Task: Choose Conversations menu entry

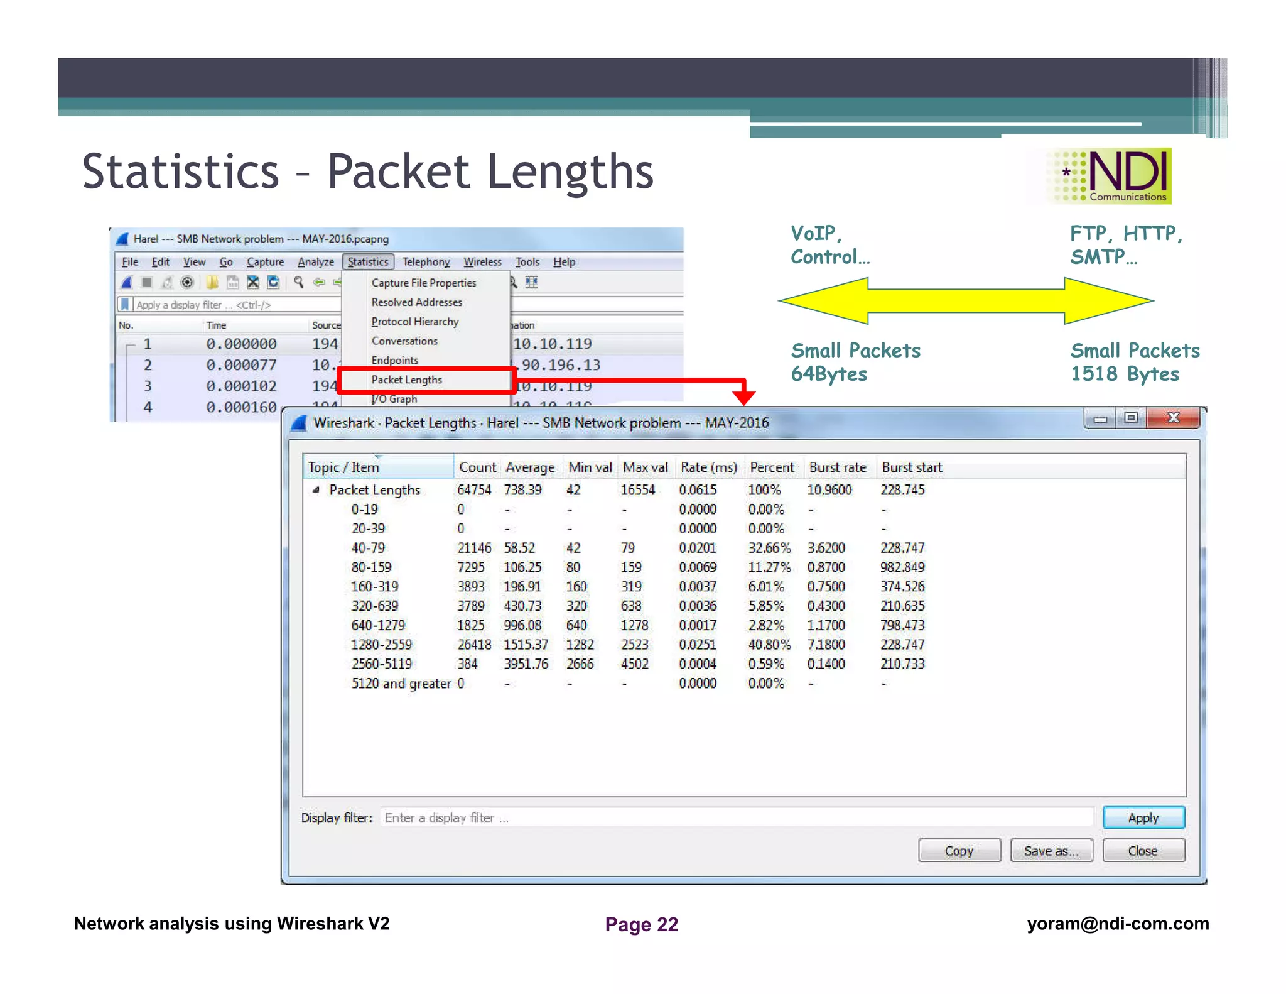Action: point(404,341)
